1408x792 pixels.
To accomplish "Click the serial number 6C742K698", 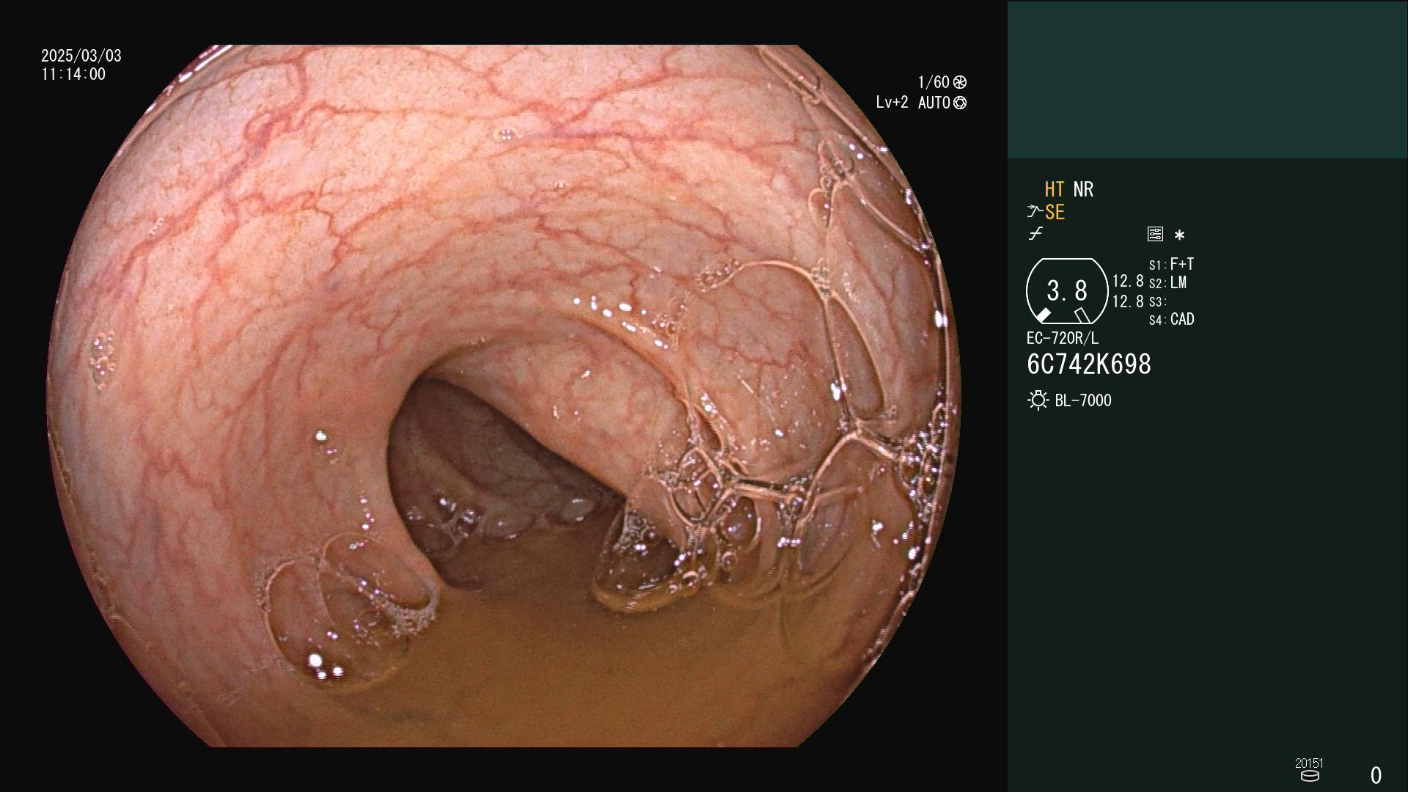I will tap(1089, 364).
